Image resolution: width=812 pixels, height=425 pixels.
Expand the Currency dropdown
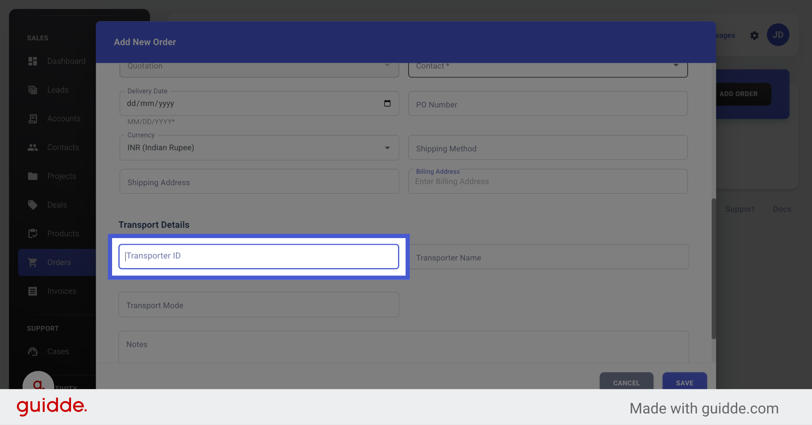point(387,148)
